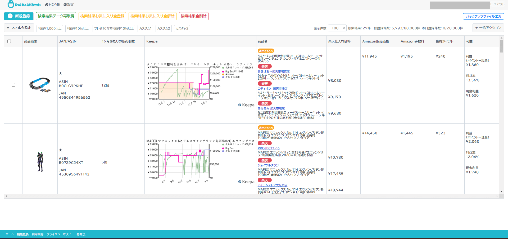Click the favorite star above ASIN B0CLG7PKHF

tap(61, 73)
